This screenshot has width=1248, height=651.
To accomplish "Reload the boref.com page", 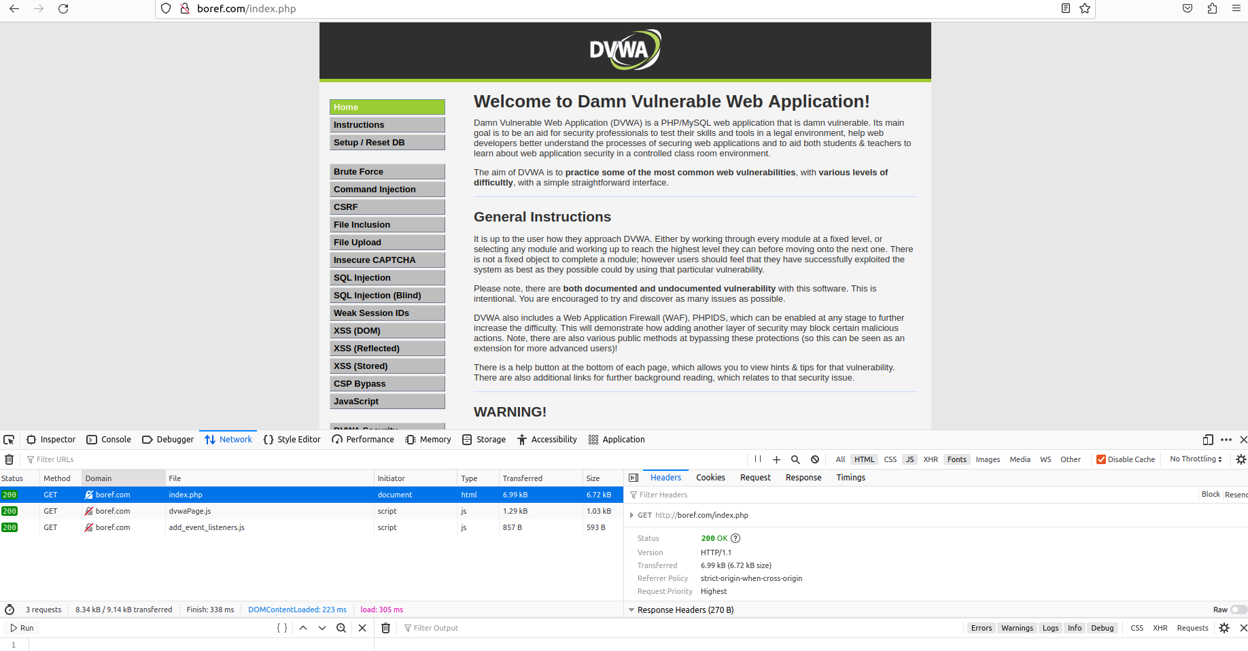I will (63, 9).
